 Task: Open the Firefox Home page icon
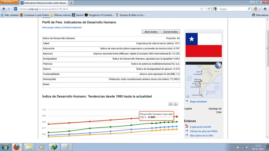[x=265, y=9]
